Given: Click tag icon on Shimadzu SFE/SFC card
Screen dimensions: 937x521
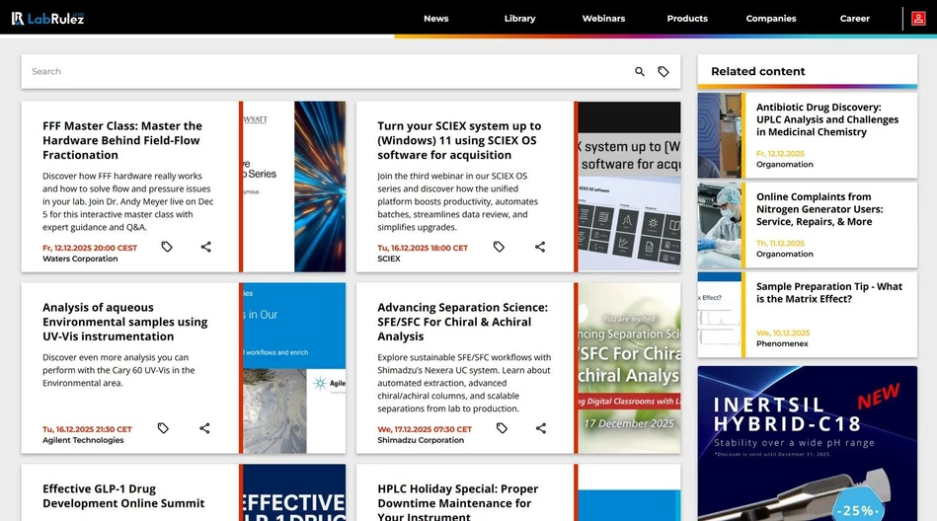Looking at the screenshot, I should point(502,428).
